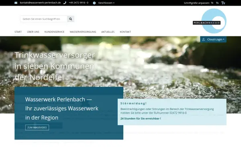Click the kontakt@wasserwerk-perlenbach.de email link
The image size is (241, 150).
pos(40,3)
